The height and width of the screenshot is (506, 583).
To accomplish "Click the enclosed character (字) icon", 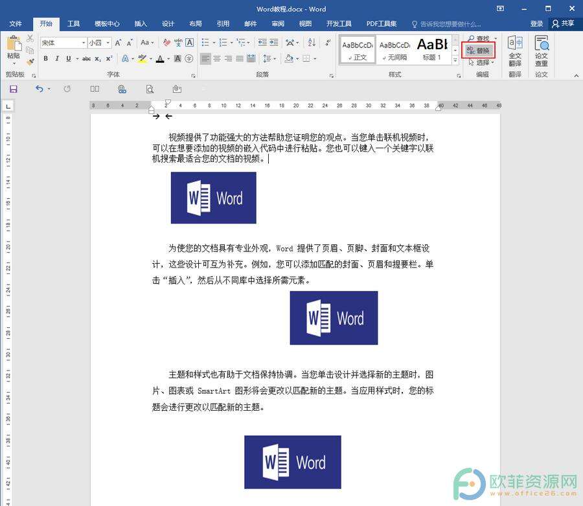I will click(x=189, y=59).
